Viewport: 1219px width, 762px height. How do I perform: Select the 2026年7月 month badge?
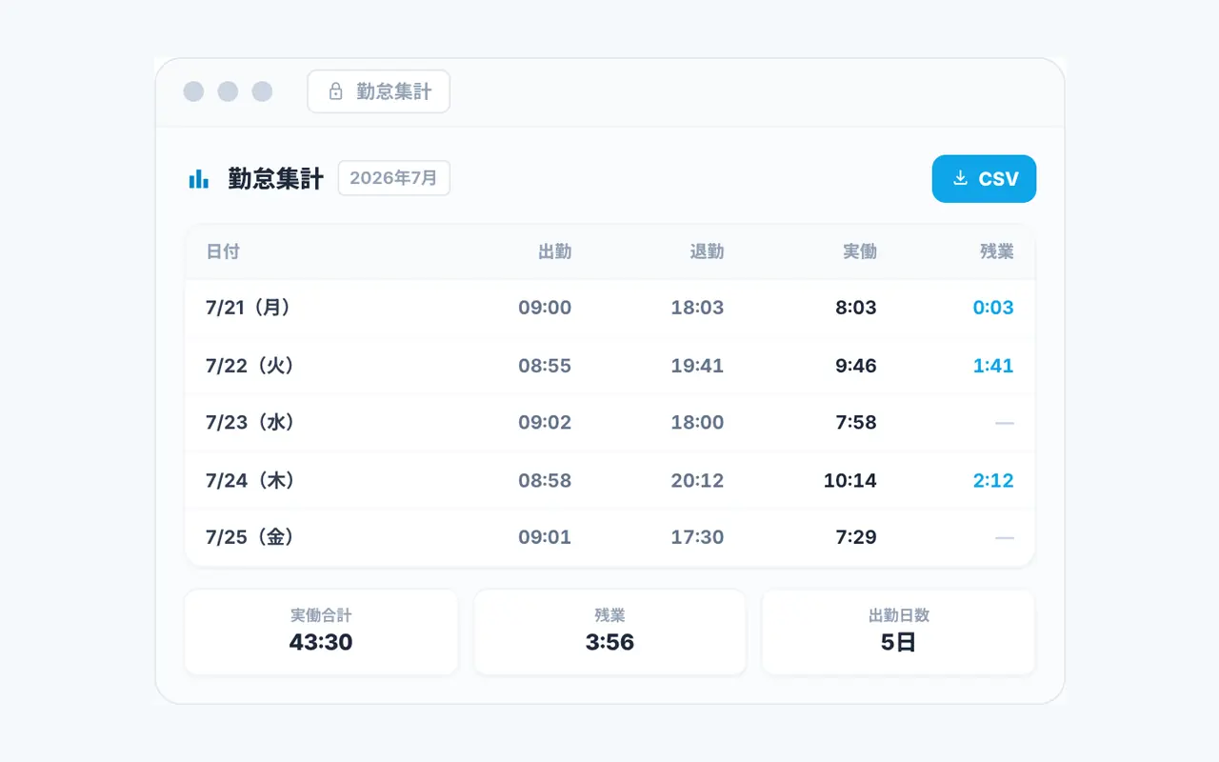pyautogui.click(x=394, y=178)
